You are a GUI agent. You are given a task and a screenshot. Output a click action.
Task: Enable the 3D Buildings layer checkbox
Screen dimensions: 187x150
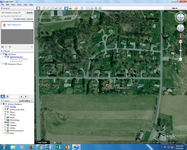(5, 120)
